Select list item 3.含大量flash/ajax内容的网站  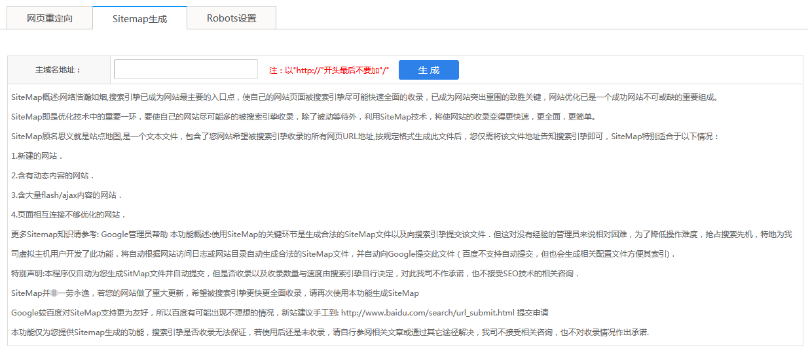point(67,195)
